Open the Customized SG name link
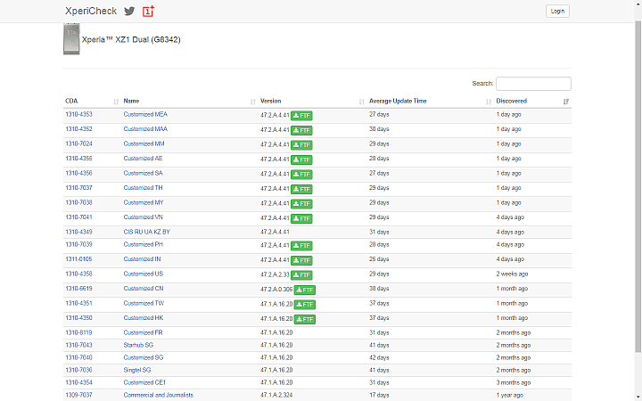The height and width of the screenshot is (401, 642). click(144, 357)
